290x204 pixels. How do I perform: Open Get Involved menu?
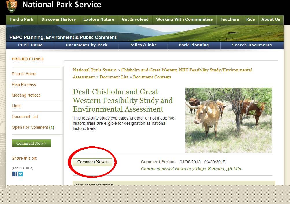tap(135, 19)
